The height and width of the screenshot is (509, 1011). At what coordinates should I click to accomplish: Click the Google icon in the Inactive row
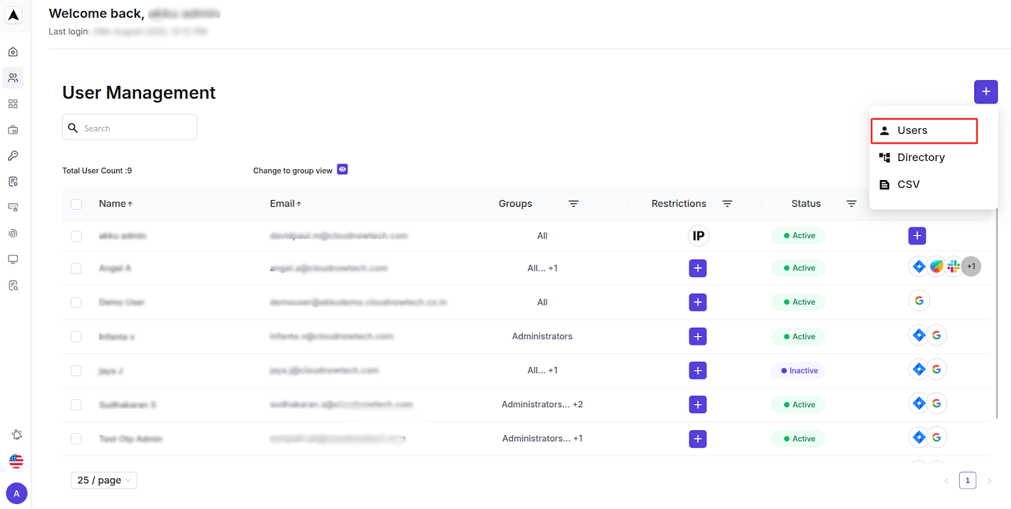(x=936, y=369)
